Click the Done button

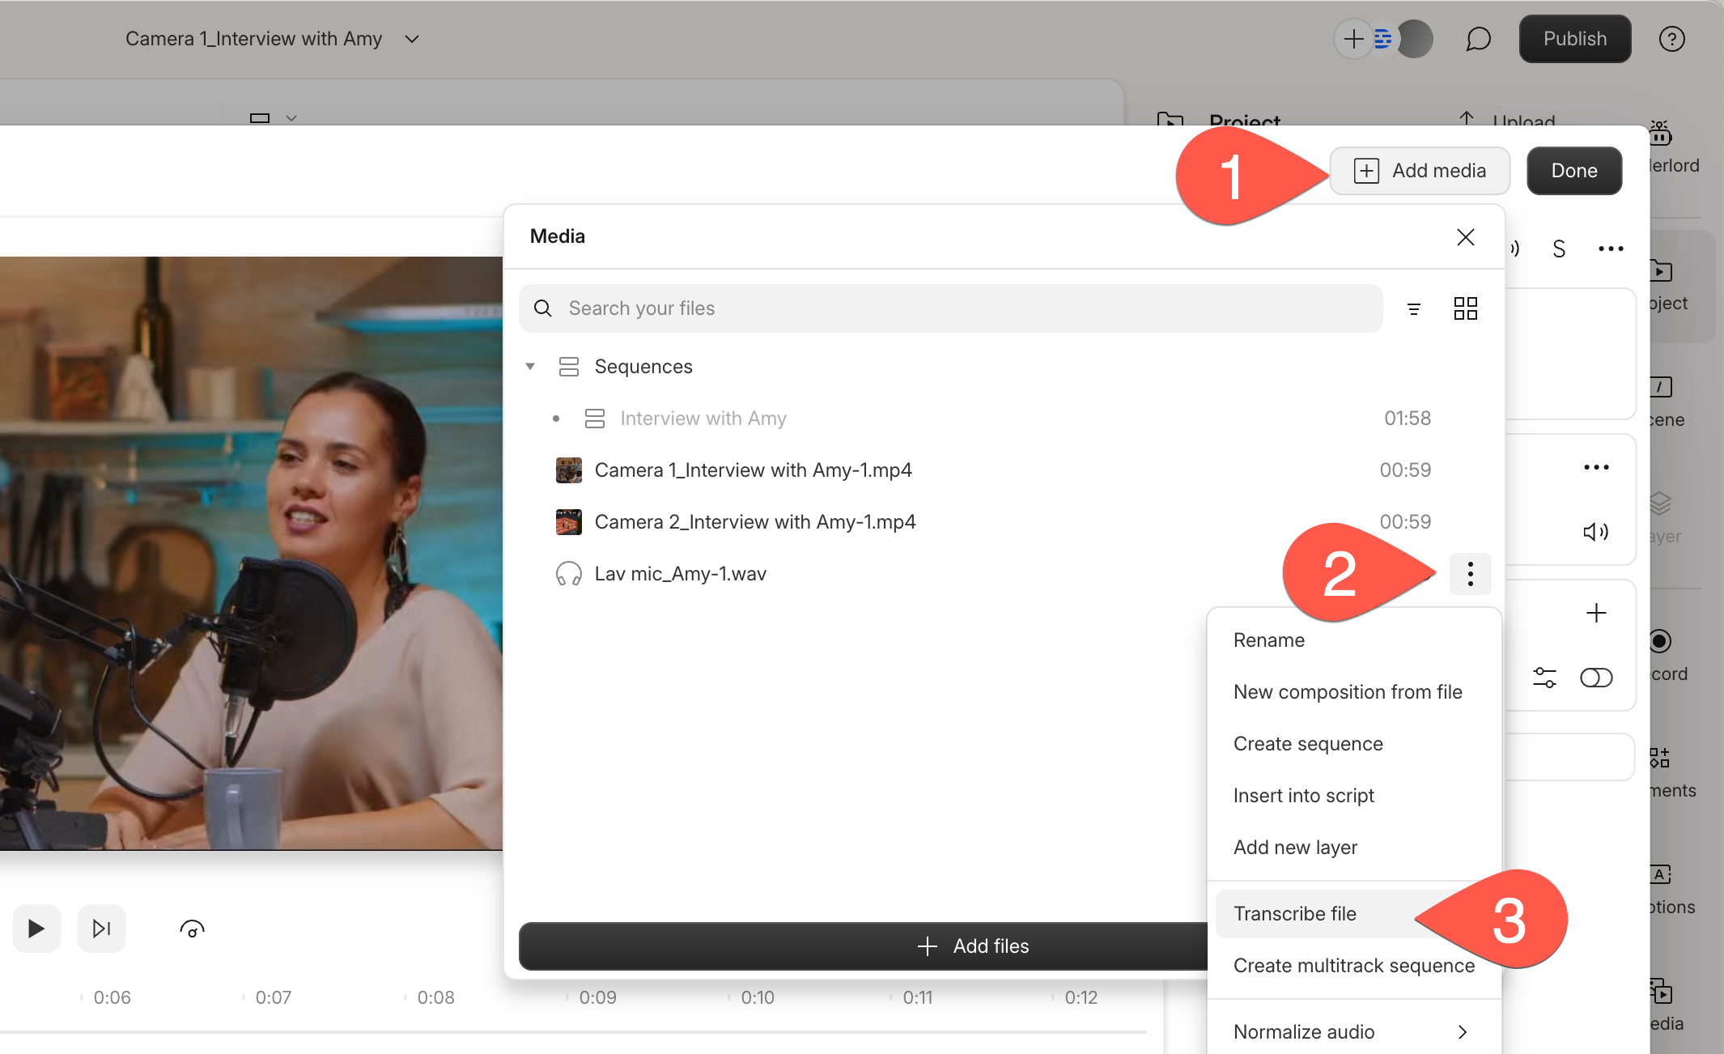click(1573, 171)
